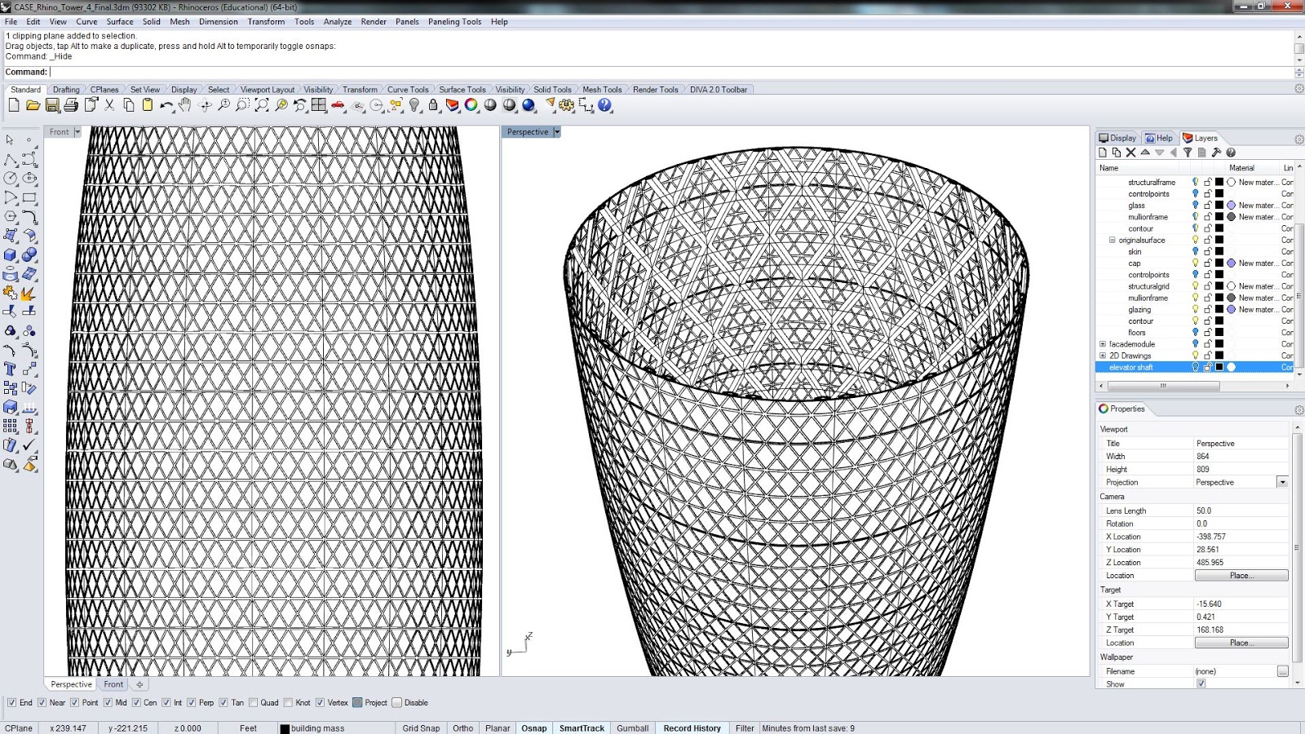The image size is (1305, 734).
Task: Click the cap layer color swatch
Action: pyautogui.click(x=1219, y=263)
